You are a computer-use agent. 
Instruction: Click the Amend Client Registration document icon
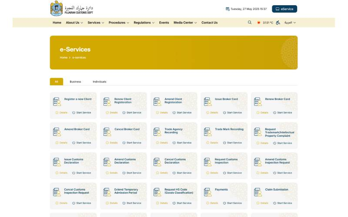coord(157,102)
